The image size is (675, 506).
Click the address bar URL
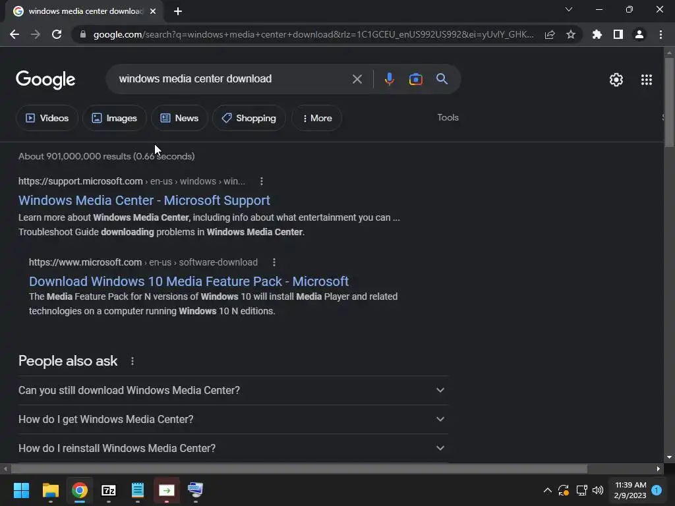click(313, 34)
